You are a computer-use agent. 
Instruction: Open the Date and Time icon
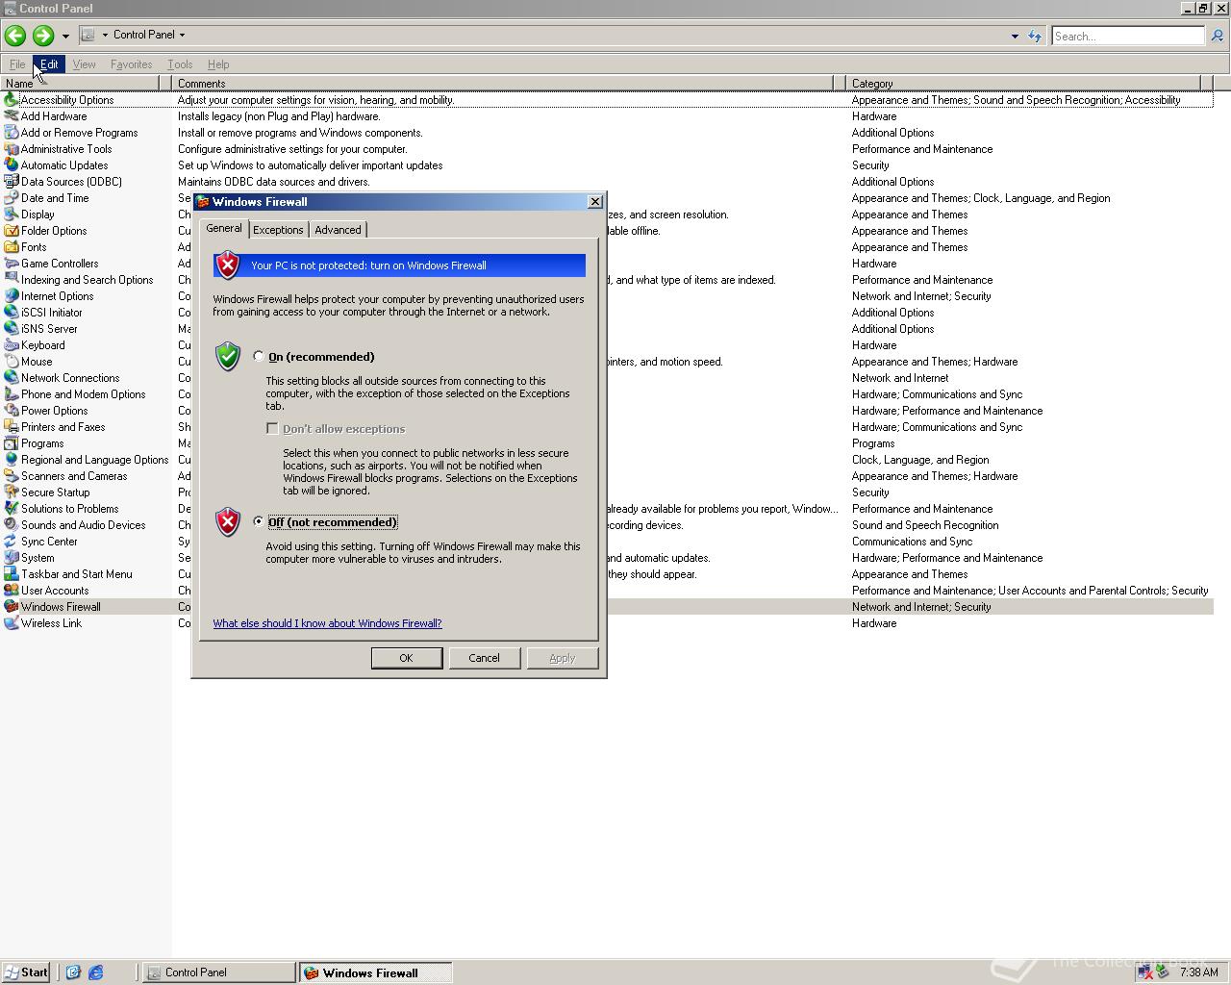[x=12, y=198]
